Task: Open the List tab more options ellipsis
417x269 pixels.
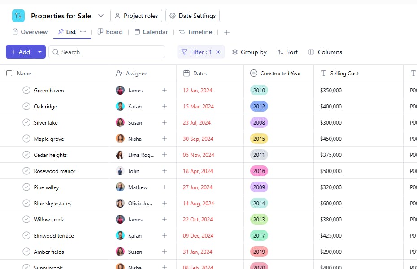Action: point(83,32)
